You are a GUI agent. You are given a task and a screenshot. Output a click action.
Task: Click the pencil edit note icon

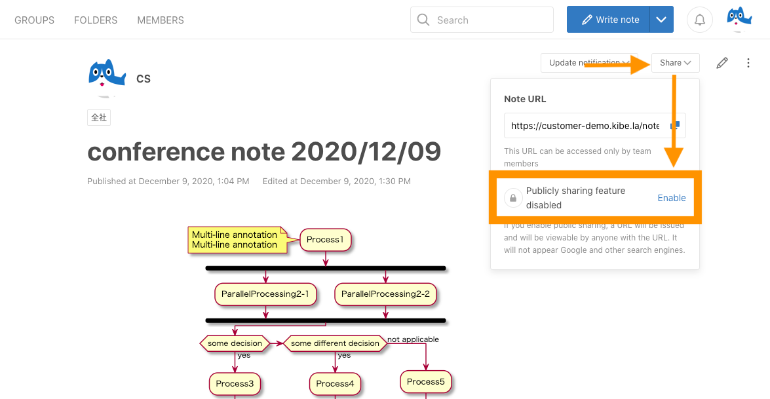[722, 63]
